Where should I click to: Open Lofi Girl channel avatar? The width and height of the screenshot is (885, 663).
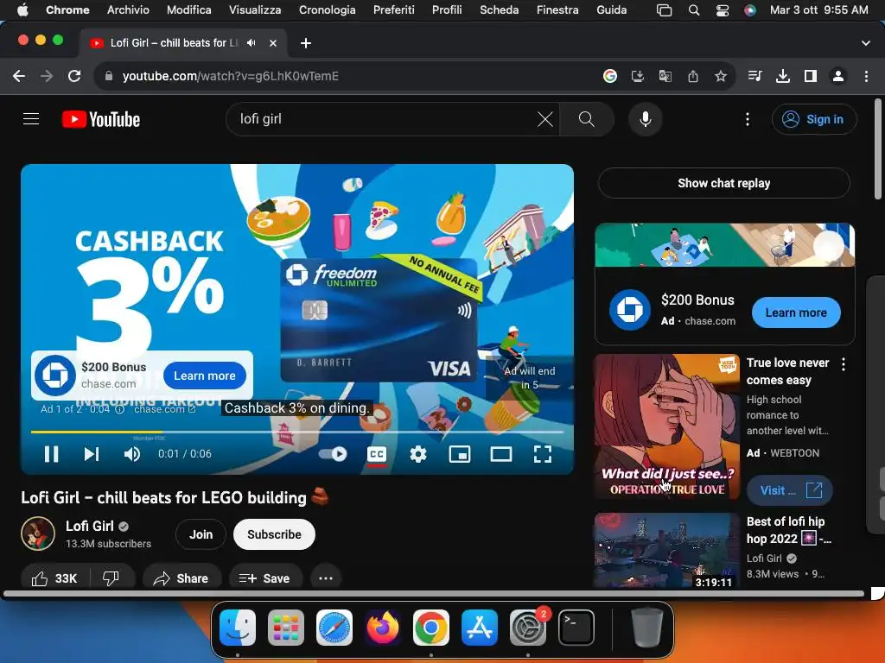coord(38,534)
